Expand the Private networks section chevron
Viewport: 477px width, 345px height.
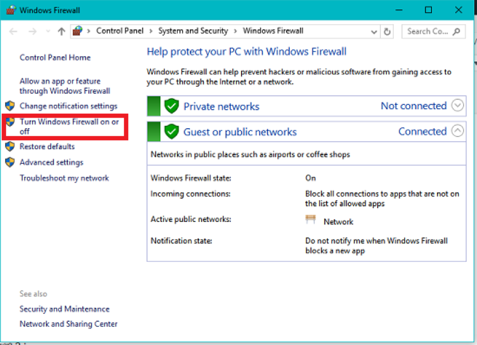point(457,105)
